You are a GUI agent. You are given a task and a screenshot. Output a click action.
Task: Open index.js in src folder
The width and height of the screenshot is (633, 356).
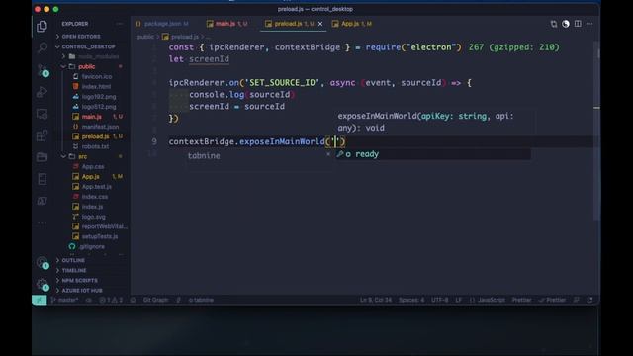coord(92,207)
